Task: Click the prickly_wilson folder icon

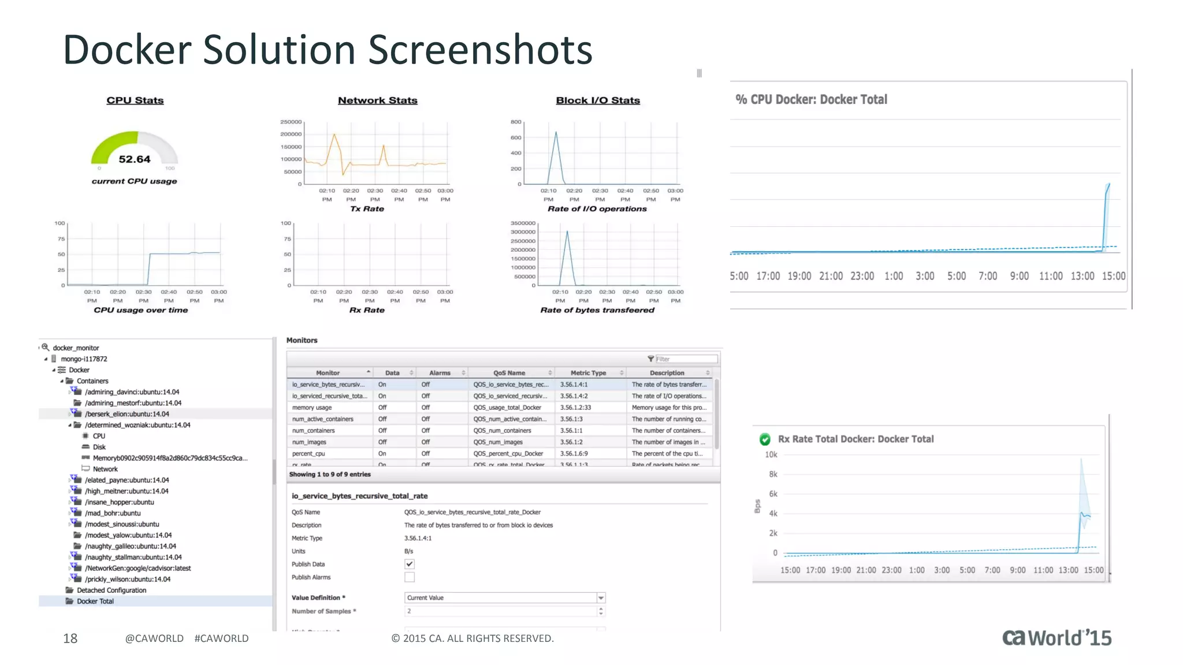Action: (x=76, y=579)
